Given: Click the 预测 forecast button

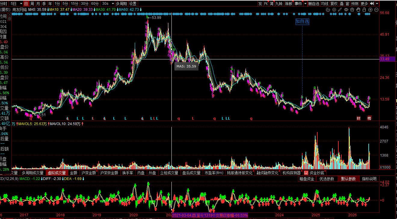Looking at the screenshot, I should [x=355, y=4].
